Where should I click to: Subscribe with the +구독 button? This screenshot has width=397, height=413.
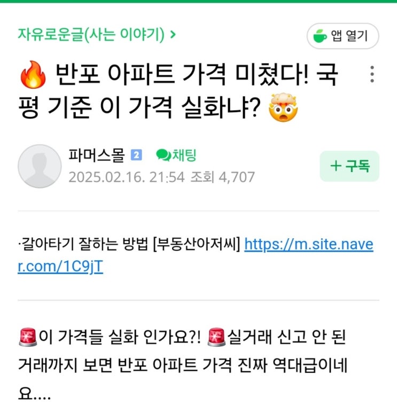click(x=349, y=166)
